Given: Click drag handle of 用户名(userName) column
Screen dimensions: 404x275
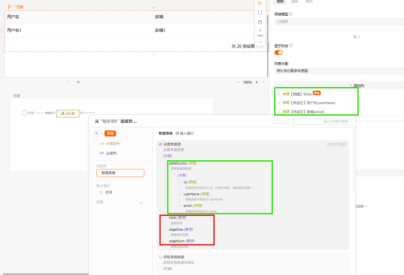Looking at the screenshot, I should [279, 103].
